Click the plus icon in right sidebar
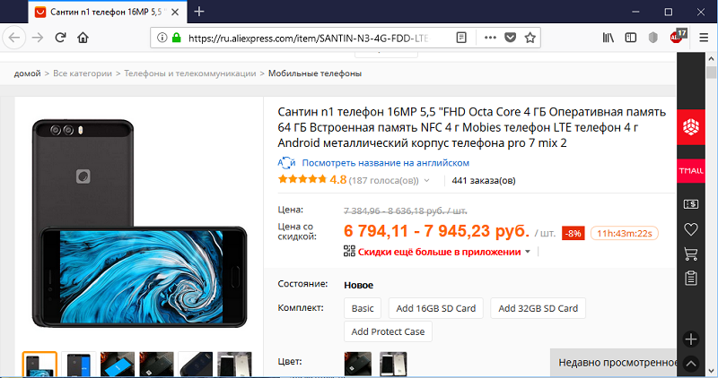 click(690, 339)
